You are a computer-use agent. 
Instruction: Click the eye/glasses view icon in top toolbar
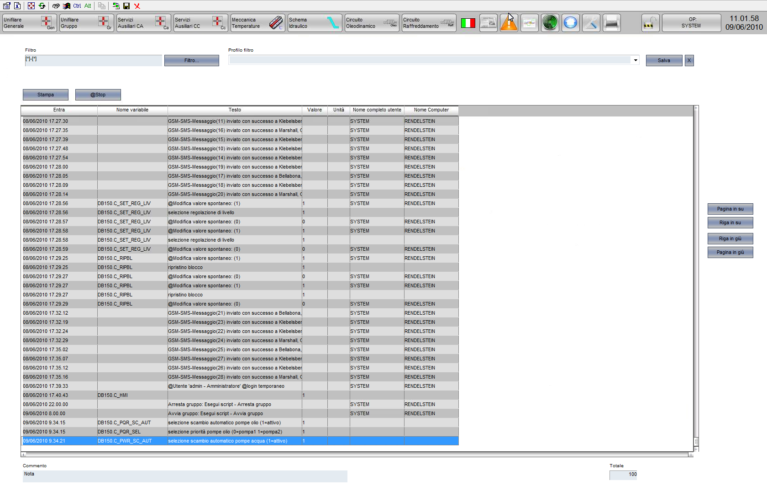pyautogui.click(x=56, y=6)
